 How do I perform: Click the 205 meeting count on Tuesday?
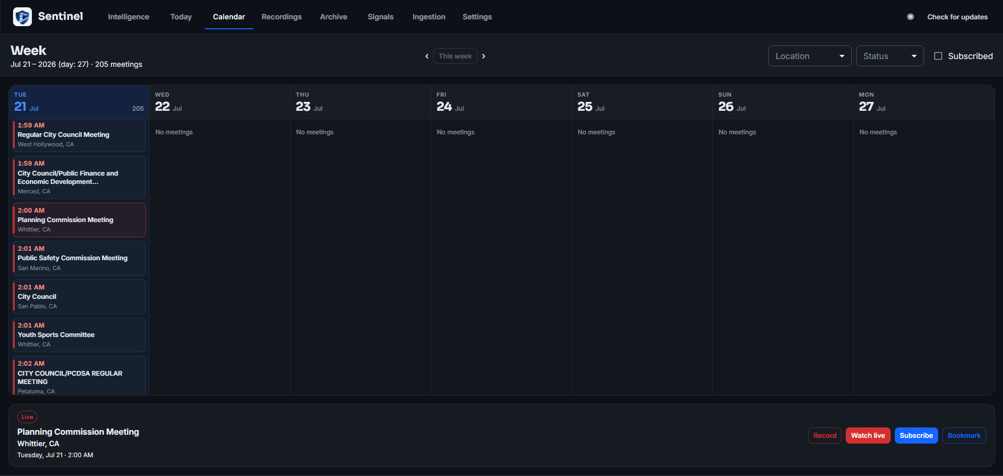click(138, 109)
